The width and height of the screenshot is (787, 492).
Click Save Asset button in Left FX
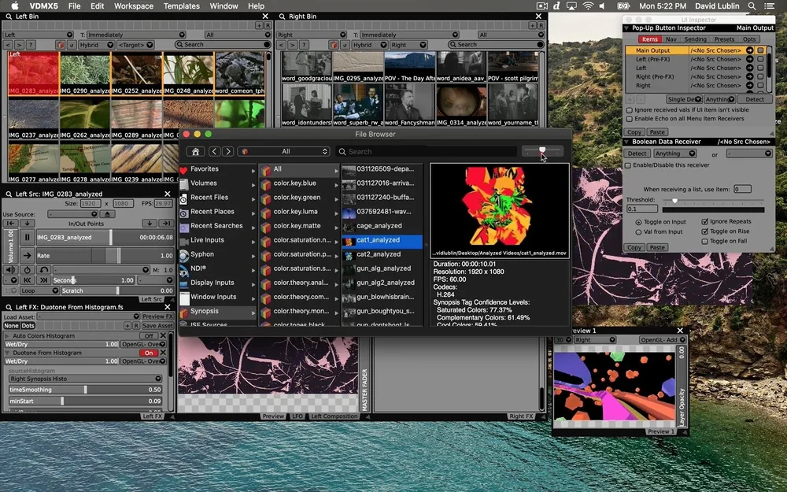tap(157, 326)
